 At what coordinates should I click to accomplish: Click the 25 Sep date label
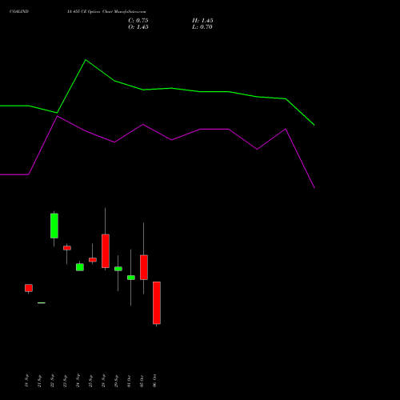(x=90, y=381)
